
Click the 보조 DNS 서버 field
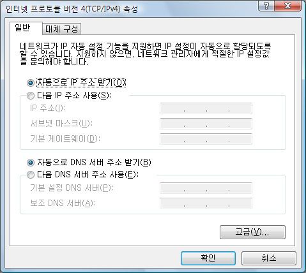point(206,203)
